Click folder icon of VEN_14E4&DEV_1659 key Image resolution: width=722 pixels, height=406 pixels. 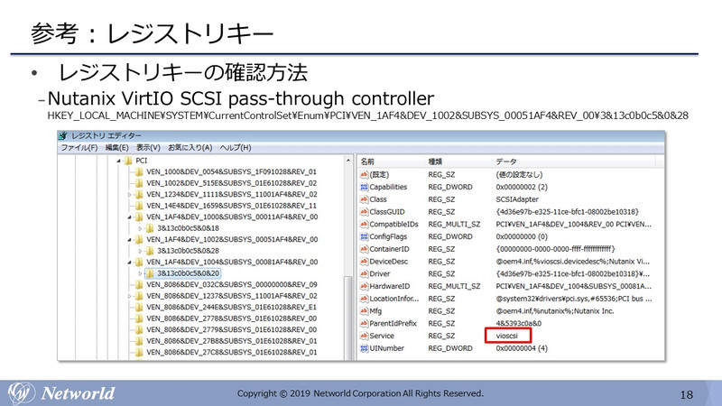(x=139, y=206)
